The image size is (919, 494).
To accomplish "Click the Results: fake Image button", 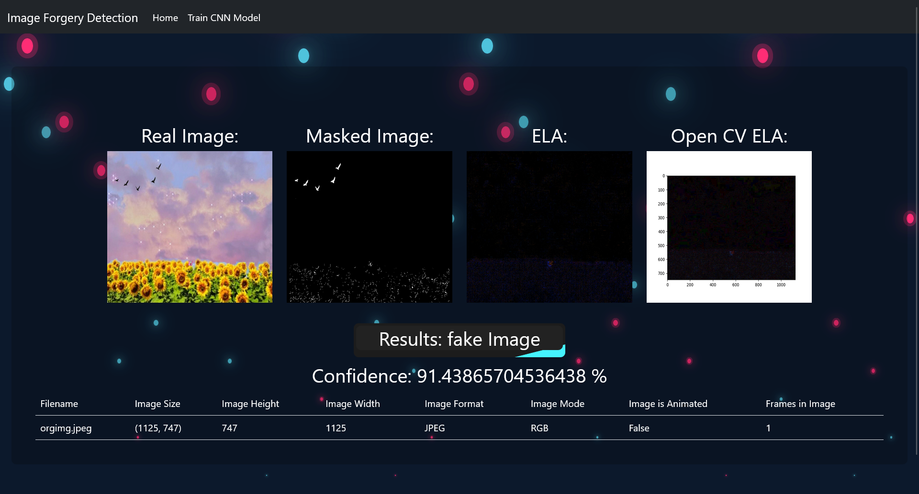I will click(459, 340).
